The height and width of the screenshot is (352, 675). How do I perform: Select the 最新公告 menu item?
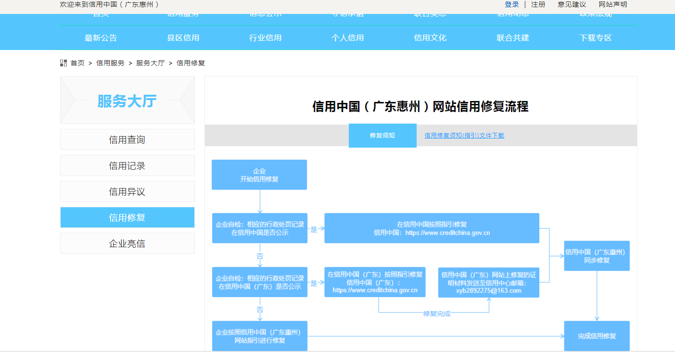pos(101,38)
